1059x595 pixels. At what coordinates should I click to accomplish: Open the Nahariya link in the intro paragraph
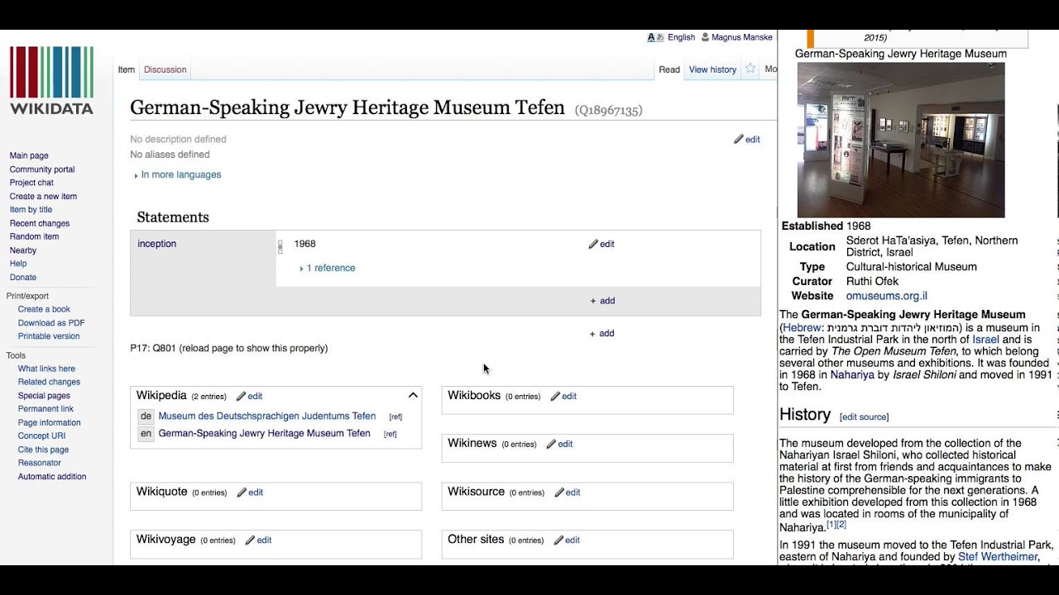tap(852, 374)
